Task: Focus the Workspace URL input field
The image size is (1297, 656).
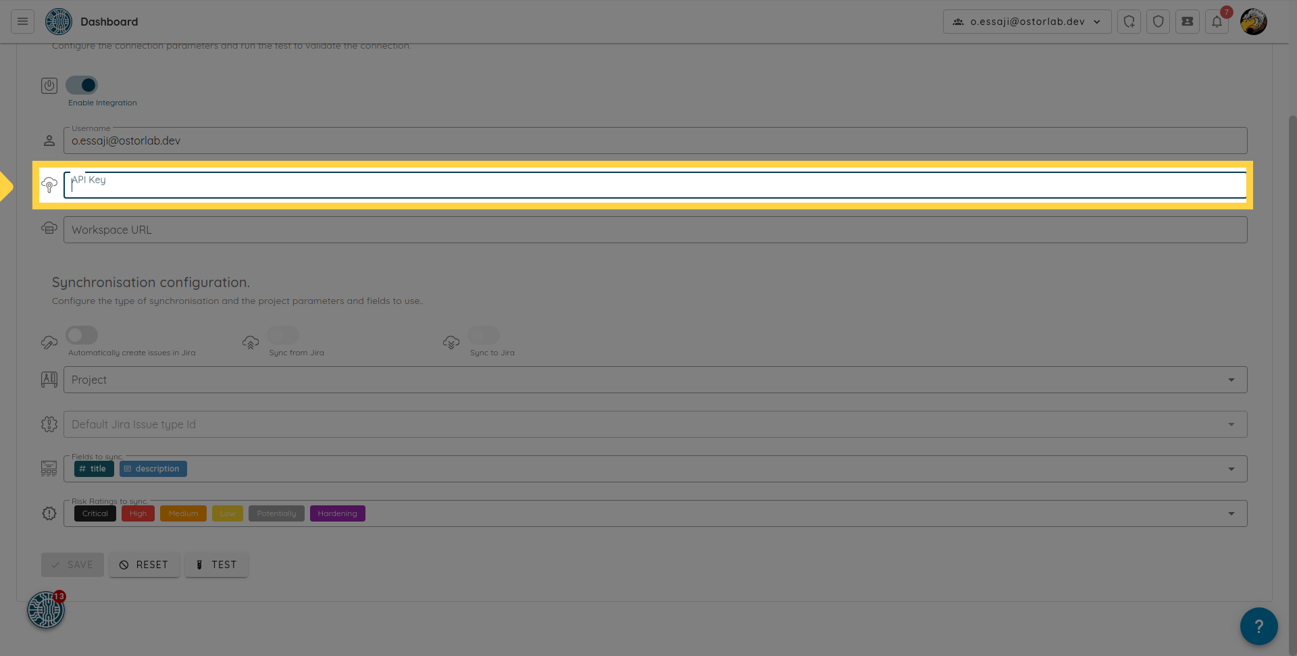Action: point(655,230)
